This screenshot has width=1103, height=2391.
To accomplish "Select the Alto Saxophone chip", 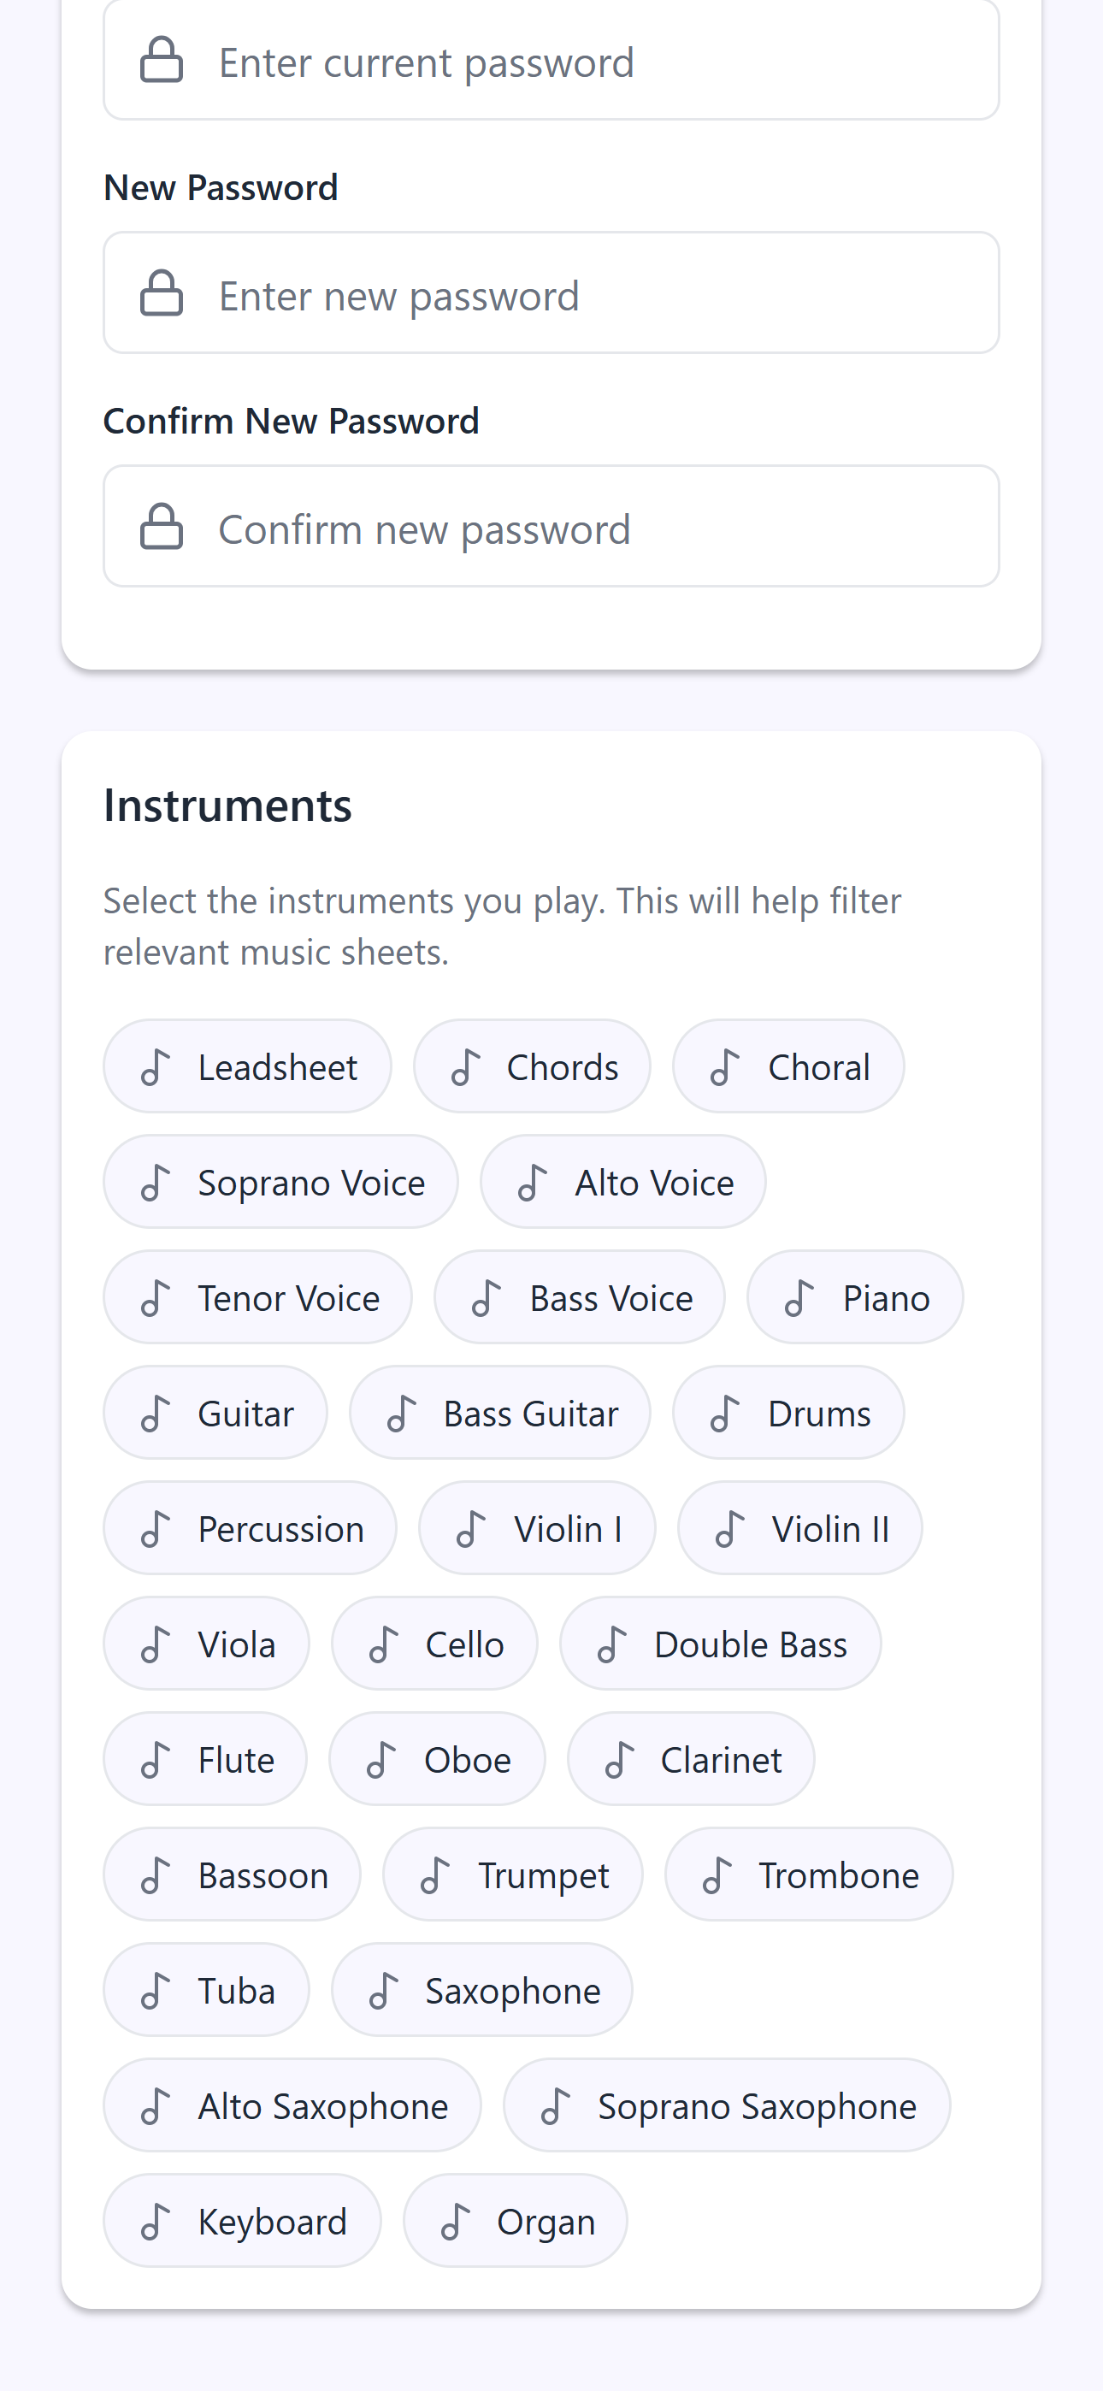I will [292, 2106].
